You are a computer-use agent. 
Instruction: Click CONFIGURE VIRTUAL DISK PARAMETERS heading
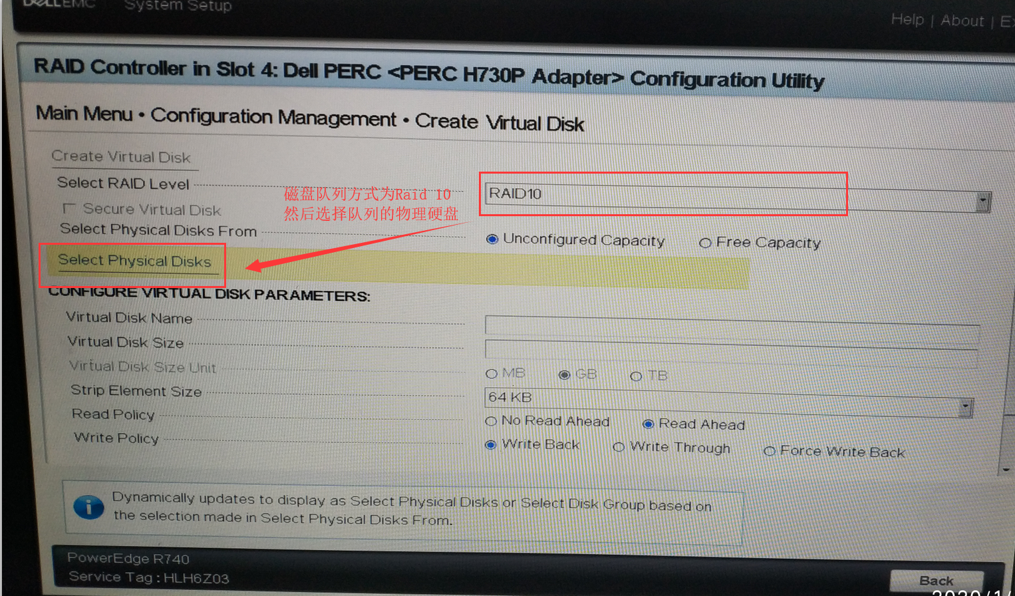coord(209,293)
